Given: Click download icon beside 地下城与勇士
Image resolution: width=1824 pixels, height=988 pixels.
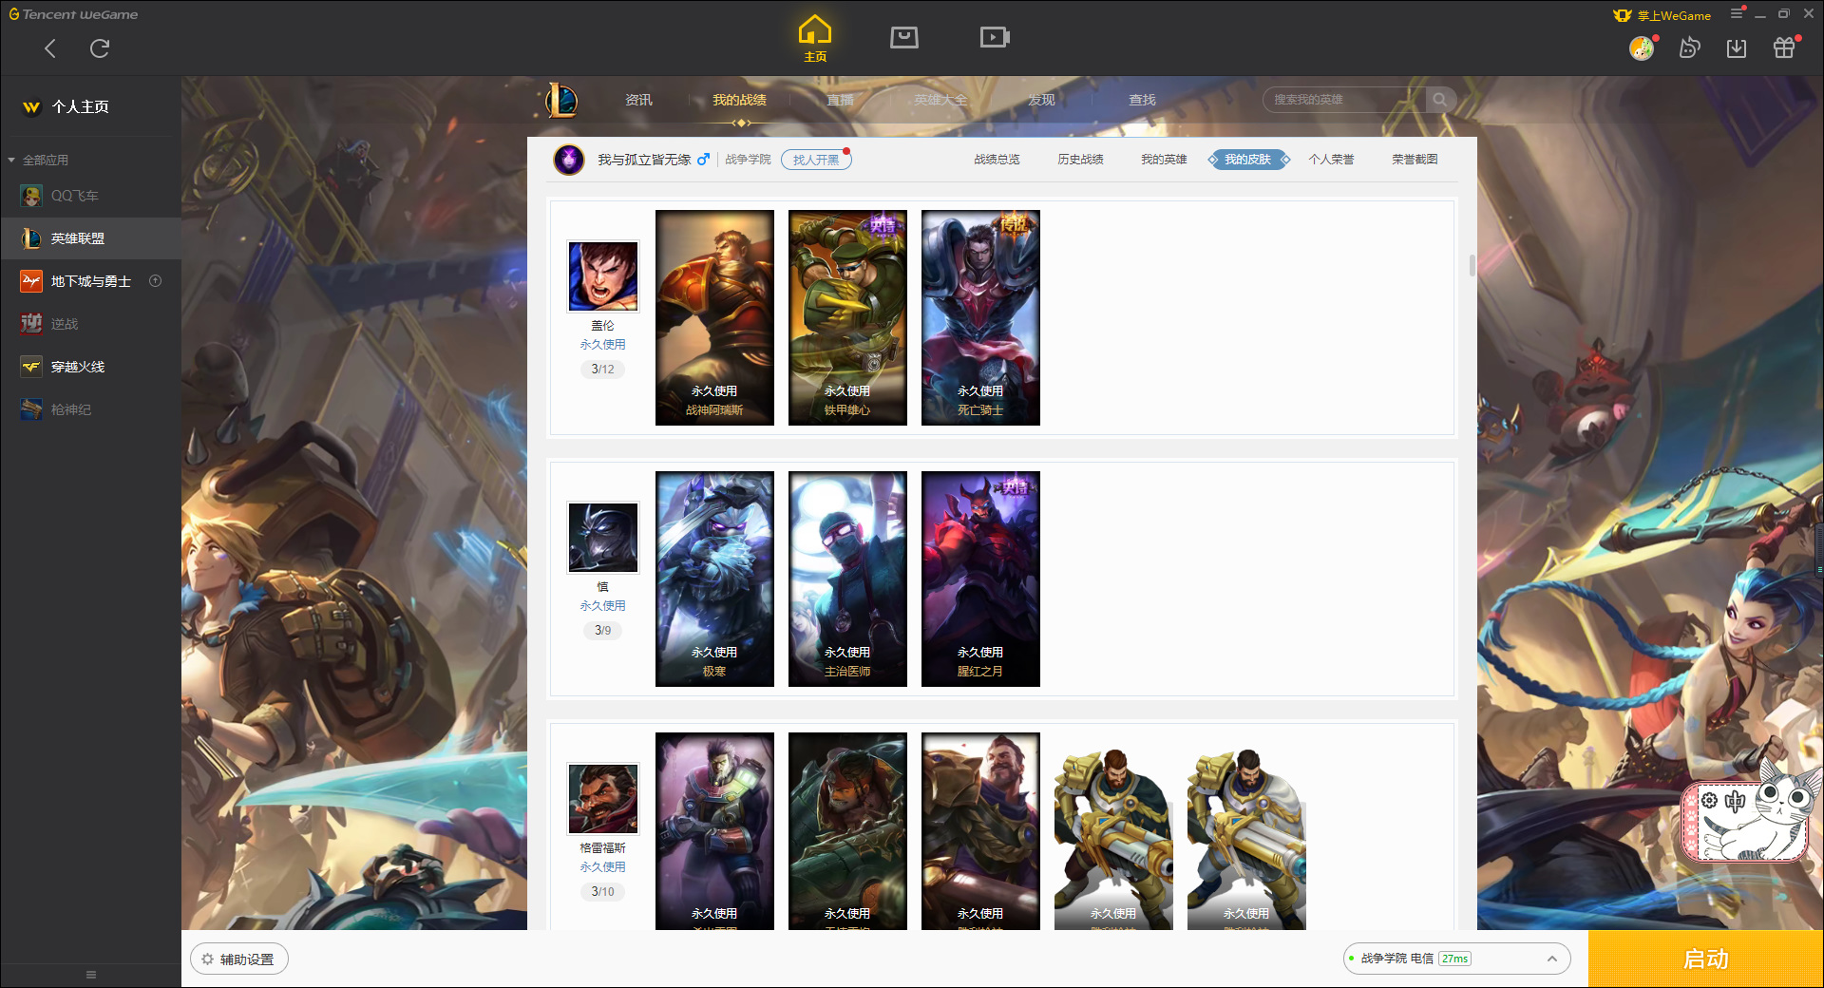Looking at the screenshot, I should pos(156,281).
